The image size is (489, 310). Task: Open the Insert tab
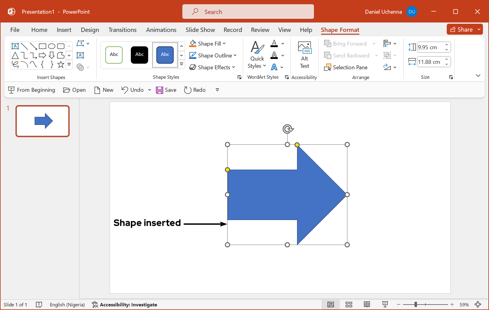pos(64,30)
